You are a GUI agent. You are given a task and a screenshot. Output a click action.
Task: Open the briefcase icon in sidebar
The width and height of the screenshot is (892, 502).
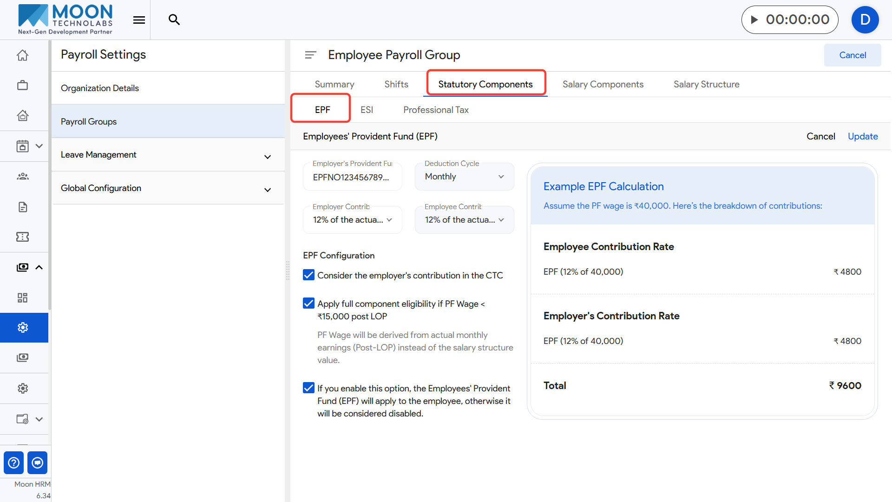pyautogui.click(x=22, y=86)
